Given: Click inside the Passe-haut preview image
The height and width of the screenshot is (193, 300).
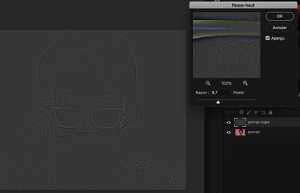Looking at the screenshot, I should 227,45.
